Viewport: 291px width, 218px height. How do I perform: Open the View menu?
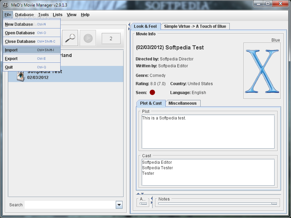(x=72, y=15)
